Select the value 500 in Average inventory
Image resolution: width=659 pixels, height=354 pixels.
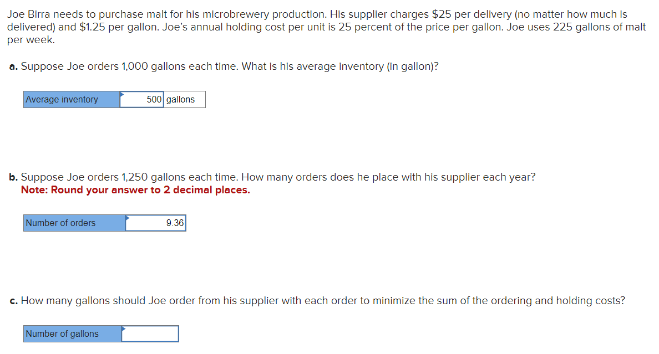pos(154,99)
